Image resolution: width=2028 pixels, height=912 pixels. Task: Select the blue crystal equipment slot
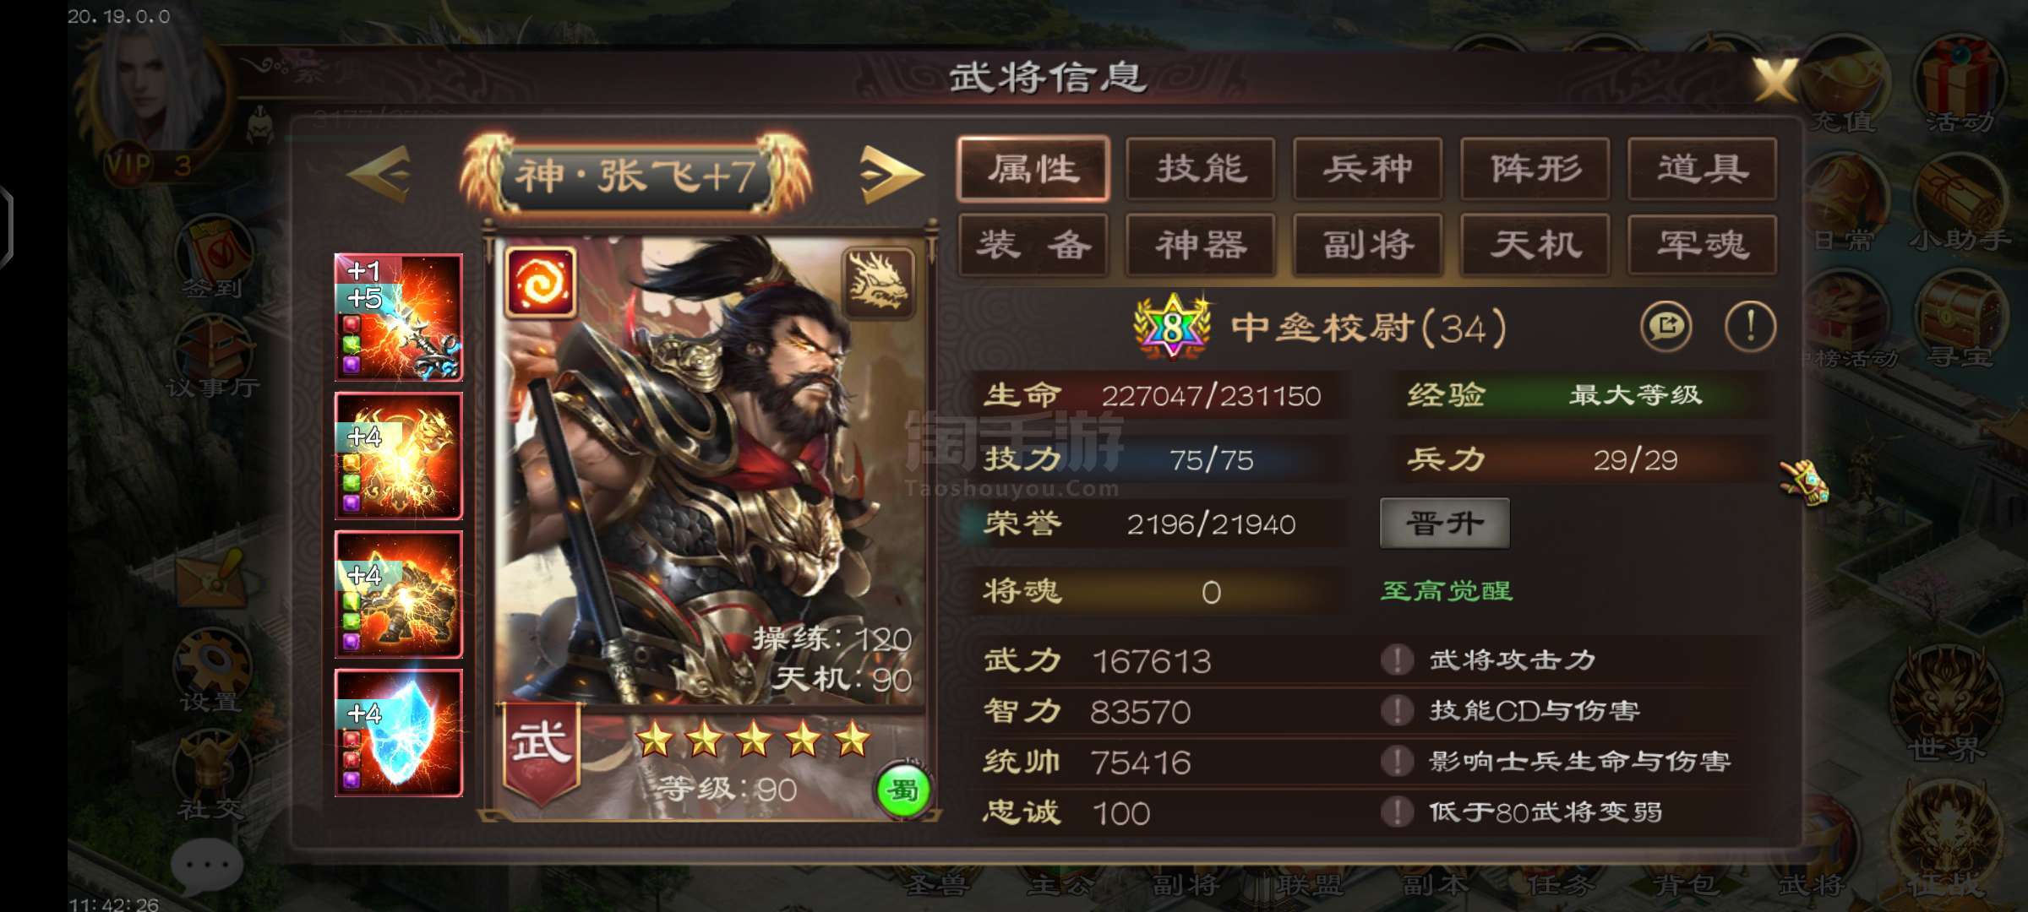tap(399, 733)
